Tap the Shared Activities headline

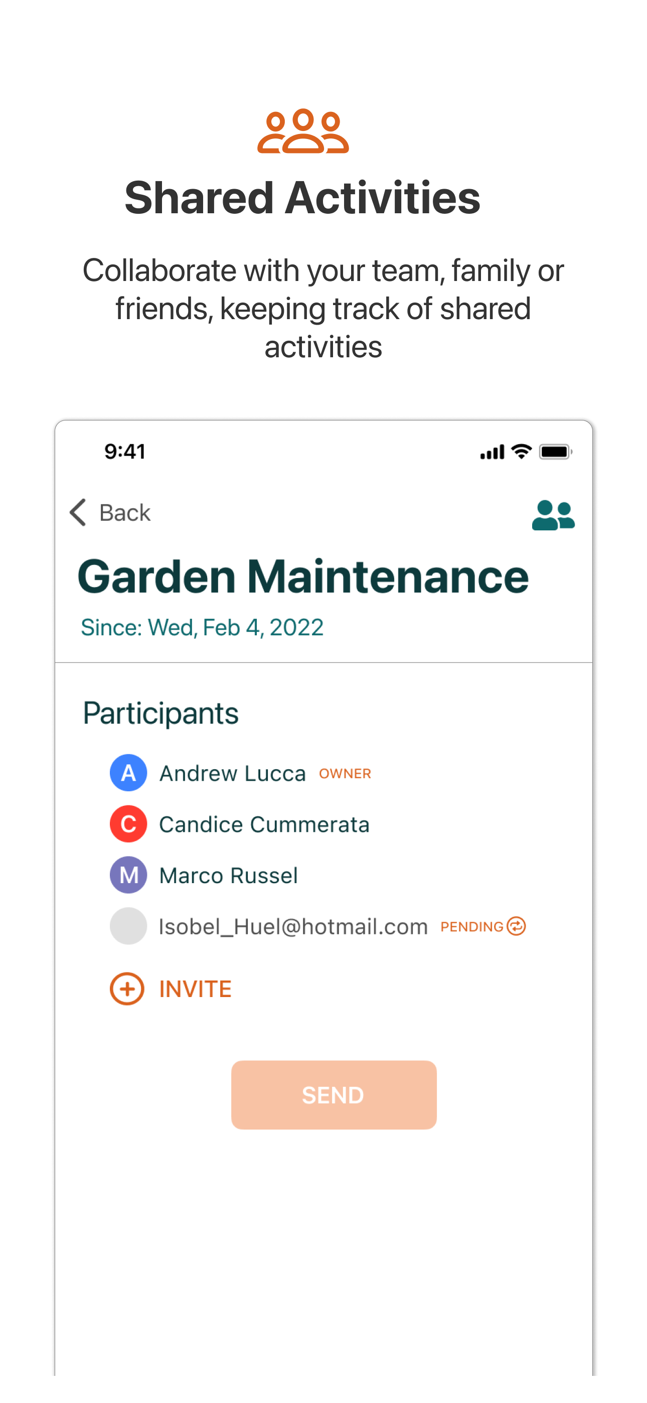coord(302,198)
